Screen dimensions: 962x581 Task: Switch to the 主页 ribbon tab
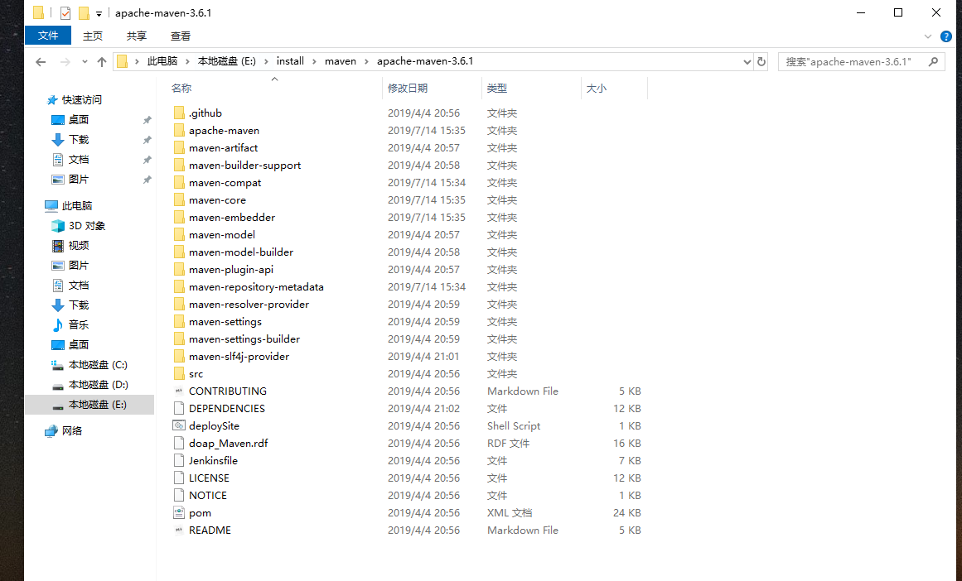click(x=93, y=36)
